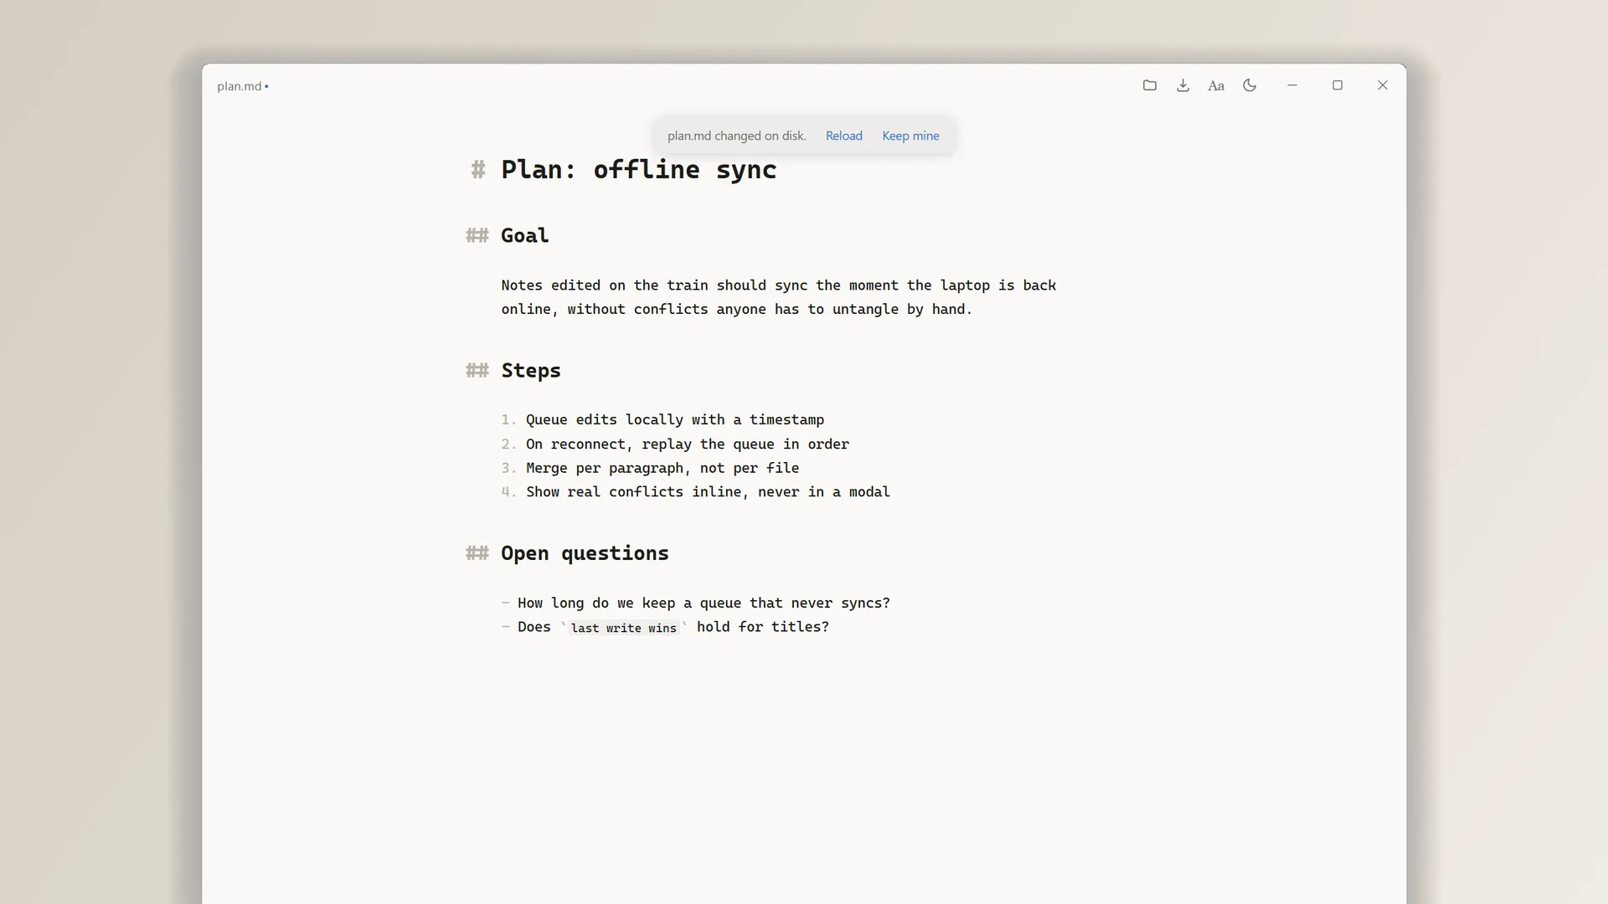
Task: Click 'Show real conflicts inline, never in a modal'
Action: (708, 492)
